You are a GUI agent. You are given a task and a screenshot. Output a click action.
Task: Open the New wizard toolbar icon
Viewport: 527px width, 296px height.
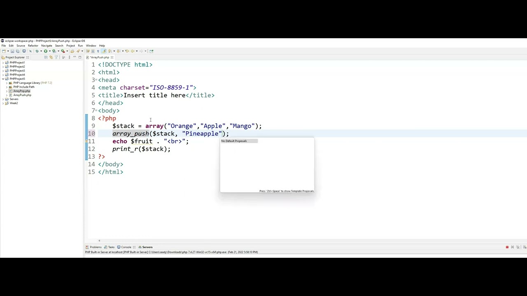pos(4,51)
